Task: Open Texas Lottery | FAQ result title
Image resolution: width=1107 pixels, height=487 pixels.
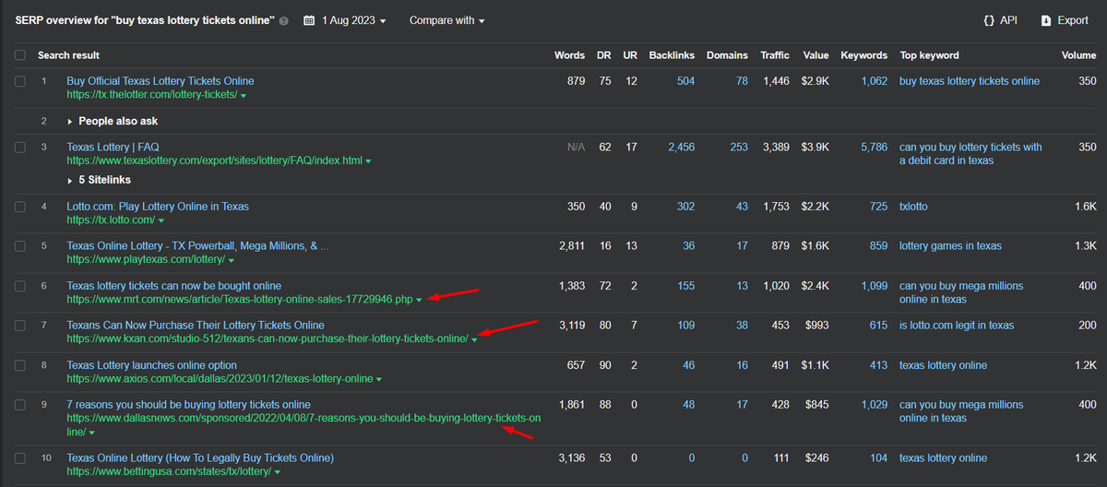Action: (x=113, y=147)
